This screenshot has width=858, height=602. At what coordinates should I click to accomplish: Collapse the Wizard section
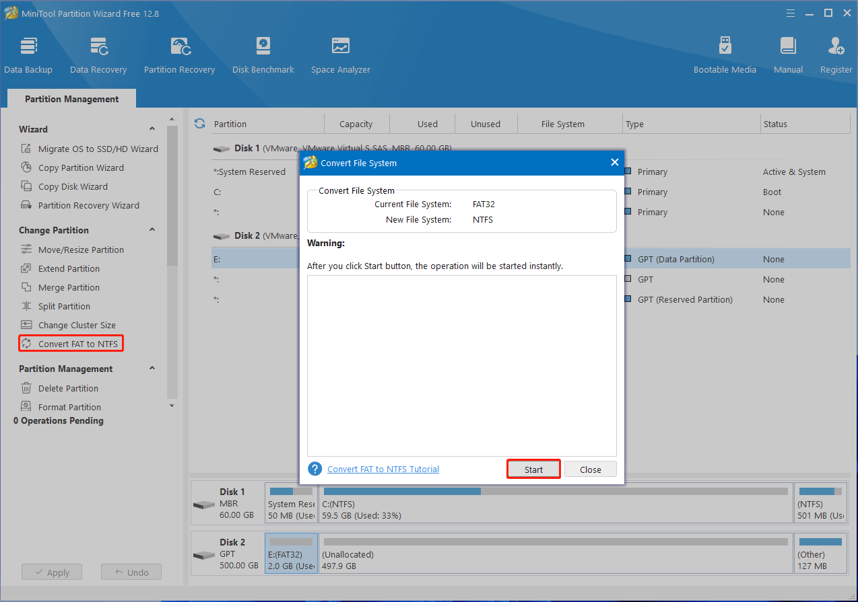(152, 129)
